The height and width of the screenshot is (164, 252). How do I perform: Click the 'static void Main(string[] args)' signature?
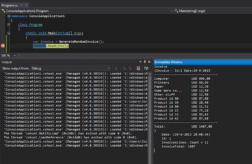point(54,33)
